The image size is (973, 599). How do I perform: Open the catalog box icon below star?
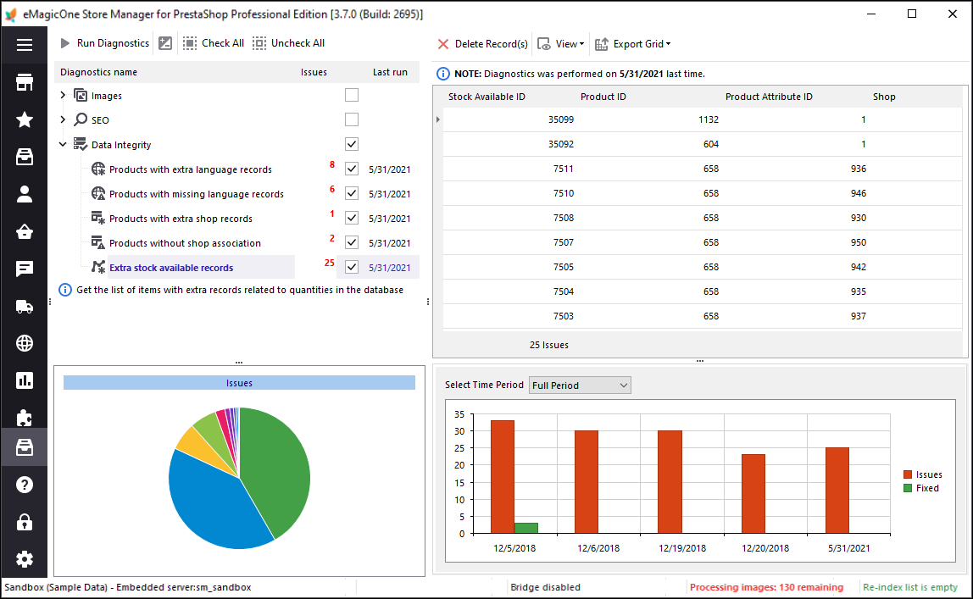point(25,157)
